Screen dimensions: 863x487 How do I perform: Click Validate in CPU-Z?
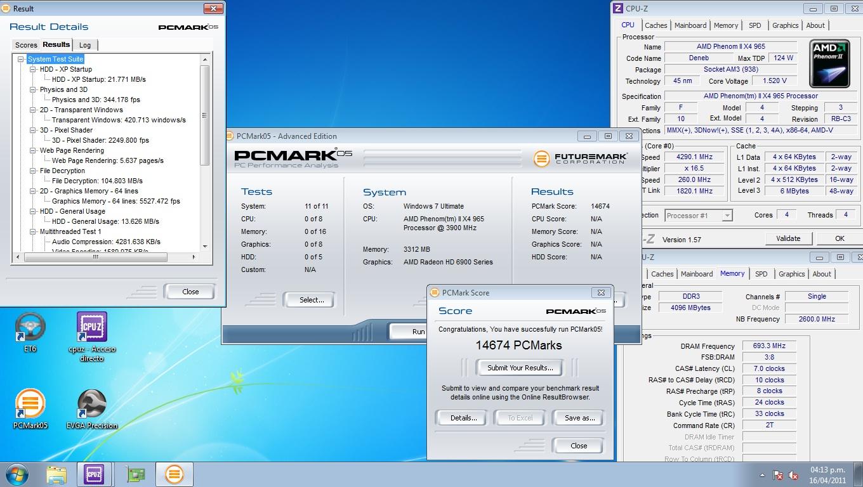788,238
